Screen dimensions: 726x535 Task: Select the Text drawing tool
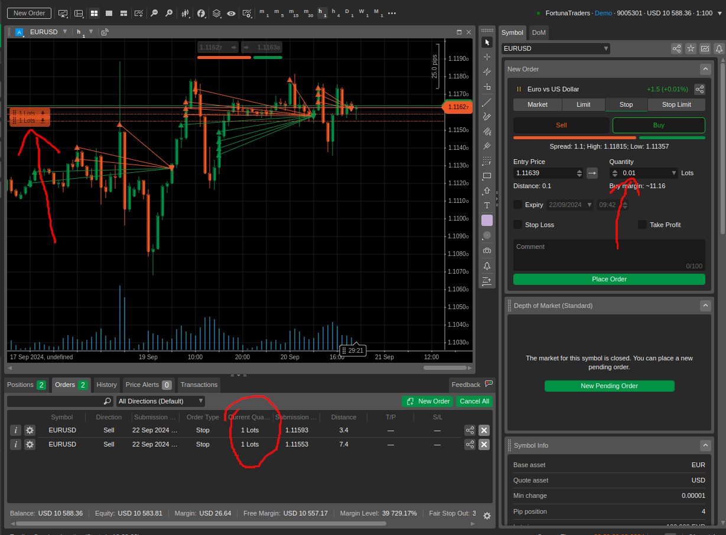487,205
